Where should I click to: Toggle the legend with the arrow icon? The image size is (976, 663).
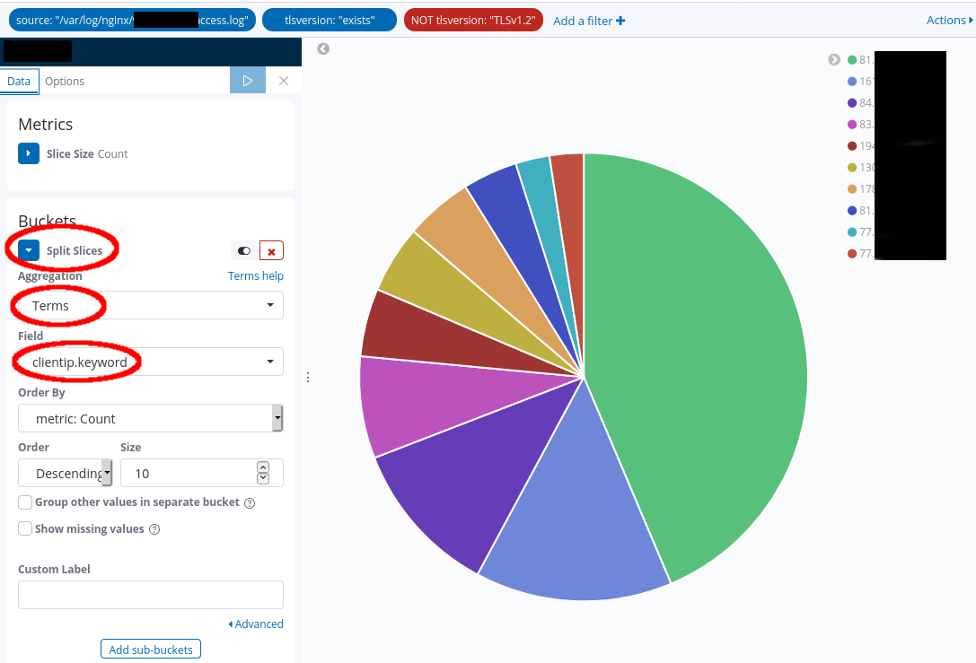click(834, 60)
